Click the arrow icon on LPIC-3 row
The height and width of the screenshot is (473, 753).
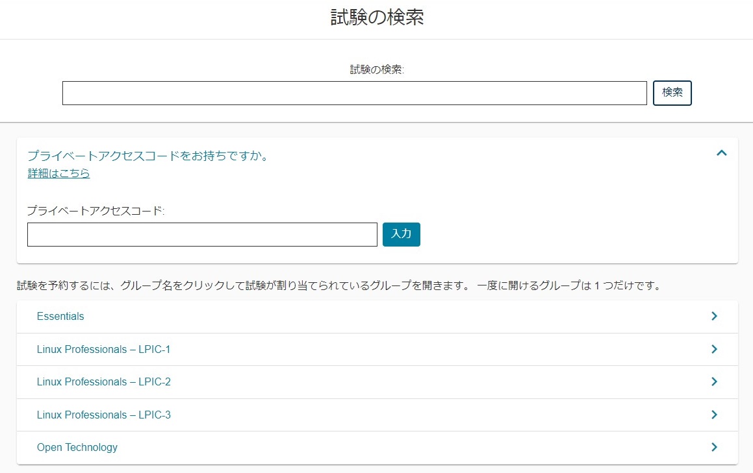point(713,414)
